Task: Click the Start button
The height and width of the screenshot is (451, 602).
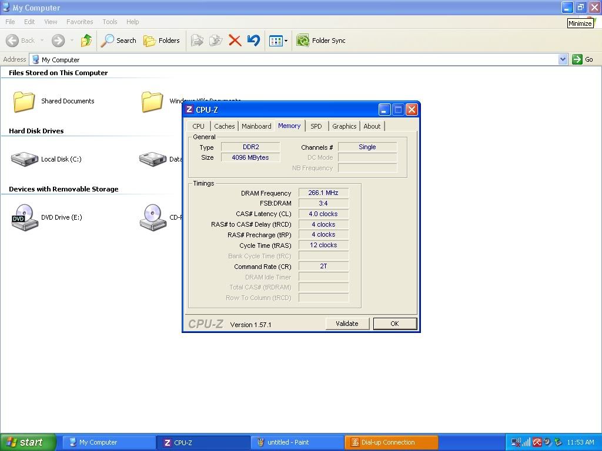Action: coord(28,442)
